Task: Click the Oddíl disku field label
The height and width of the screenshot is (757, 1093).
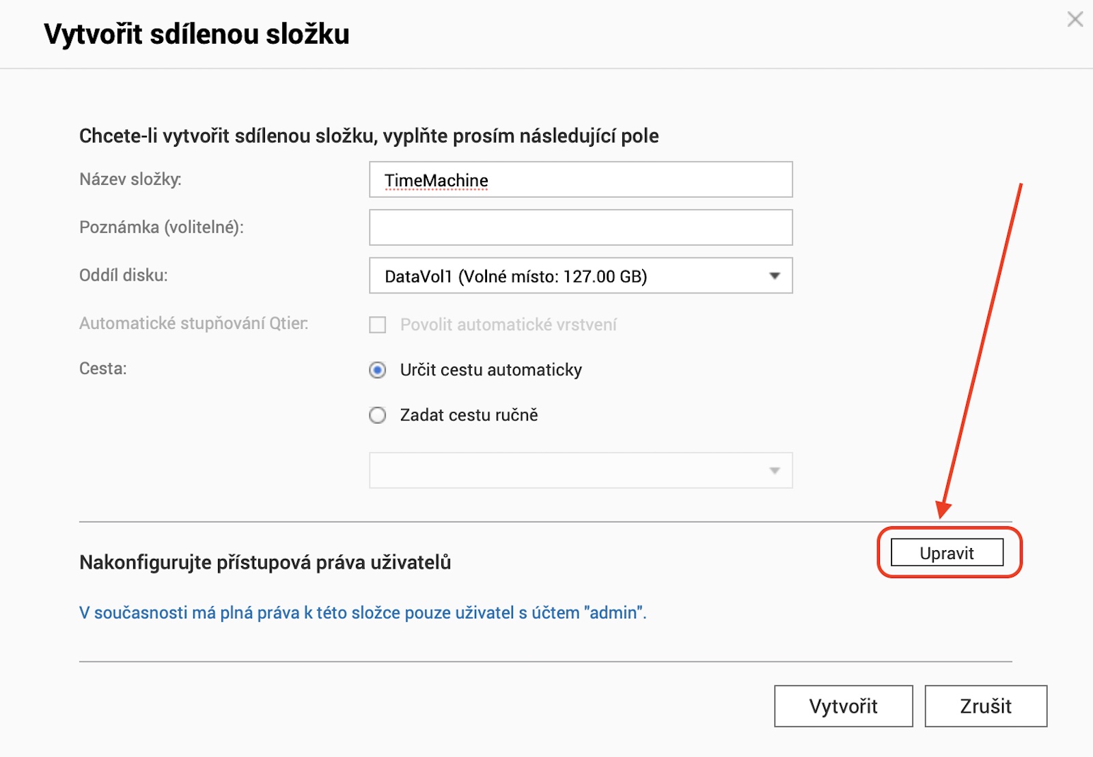Action: (x=124, y=276)
